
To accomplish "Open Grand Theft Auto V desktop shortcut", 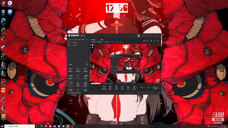I will pyautogui.click(x=3, y=57).
